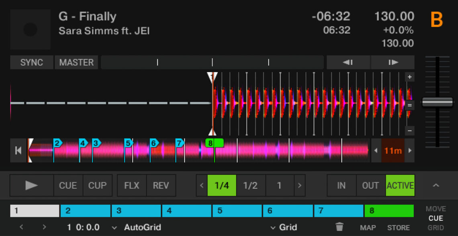Viewport: 458px width, 236px height.
Task: Click the tempo bend right icon
Action: coord(393,62)
